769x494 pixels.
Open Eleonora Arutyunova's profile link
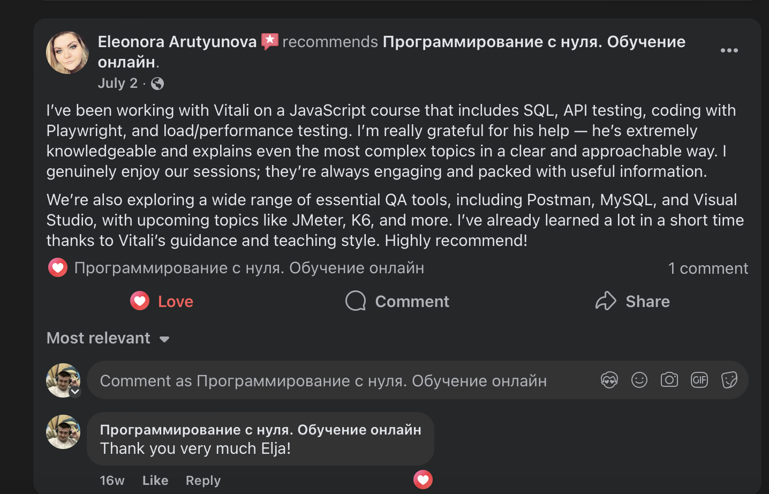click(x=177, y=42)
